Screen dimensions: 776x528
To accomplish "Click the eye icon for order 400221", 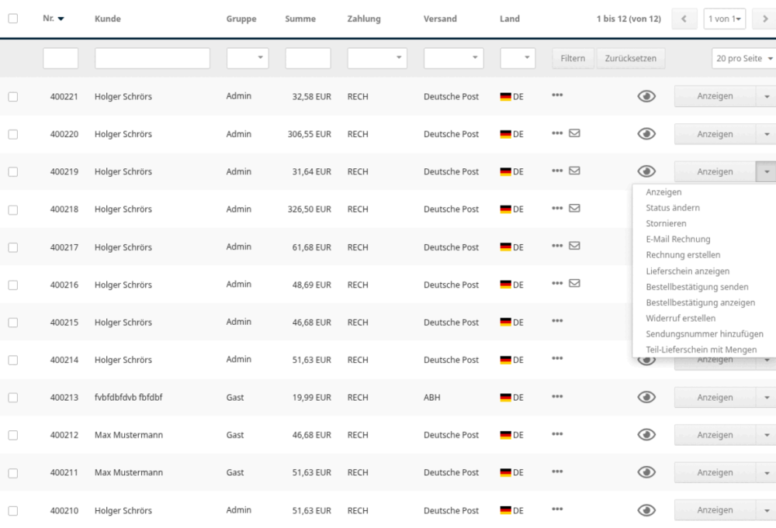I will [646, 96].
